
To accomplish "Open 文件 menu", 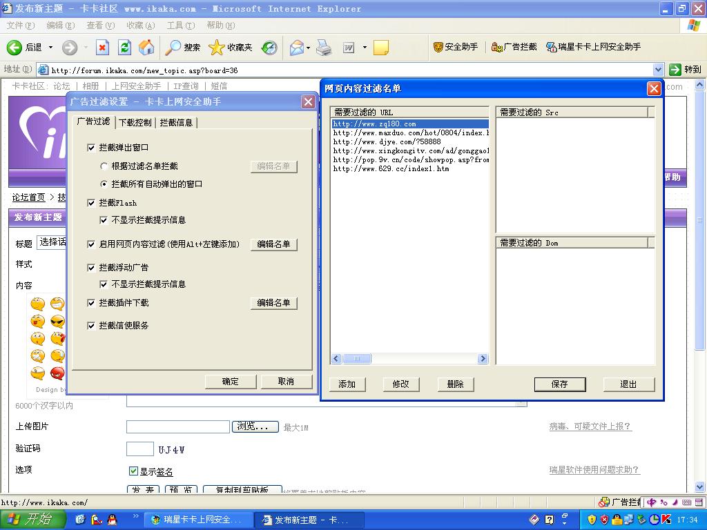I will (x=20, y=26).
